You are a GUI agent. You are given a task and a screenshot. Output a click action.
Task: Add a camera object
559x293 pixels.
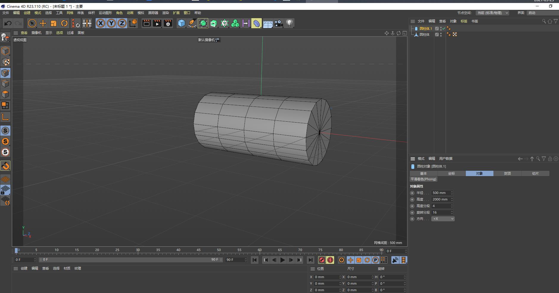coord(278,23)
